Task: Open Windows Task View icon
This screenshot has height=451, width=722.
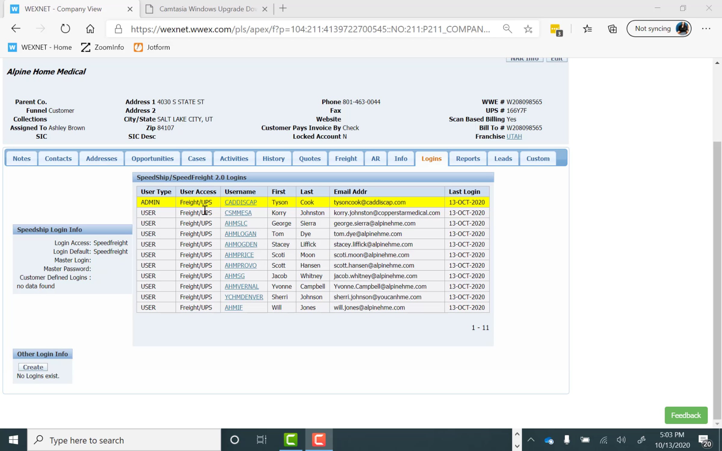Action: point(261,440)
